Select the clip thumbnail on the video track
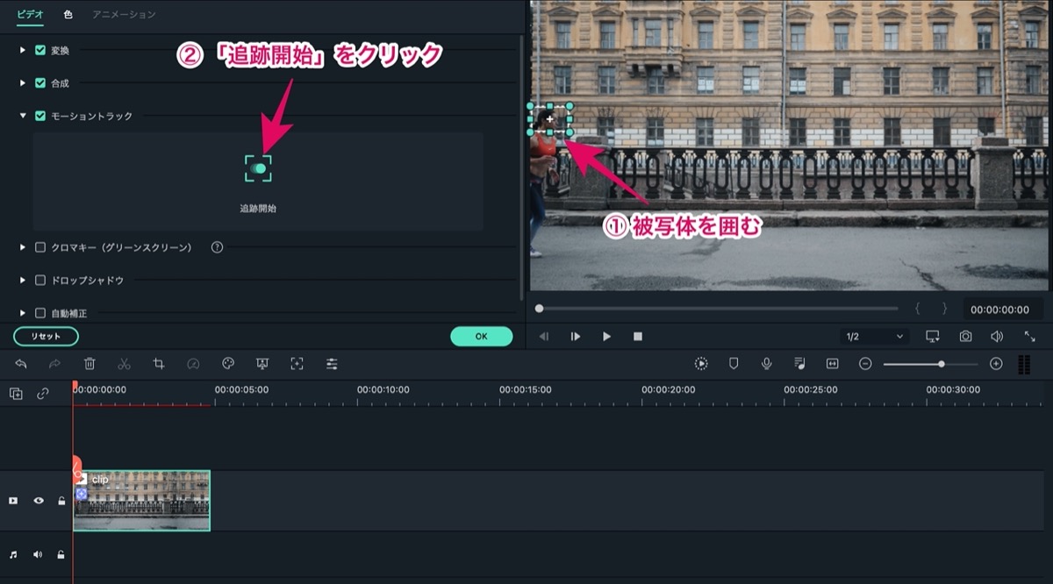This screenshot has height=584, width=1053. click(141, 501)
